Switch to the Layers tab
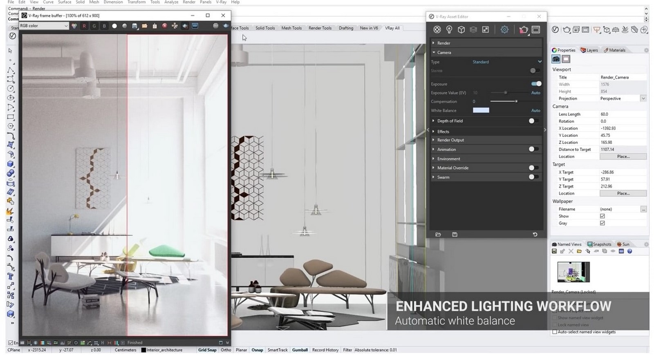This screenshot has width=654, height=355. coord(589,50)
